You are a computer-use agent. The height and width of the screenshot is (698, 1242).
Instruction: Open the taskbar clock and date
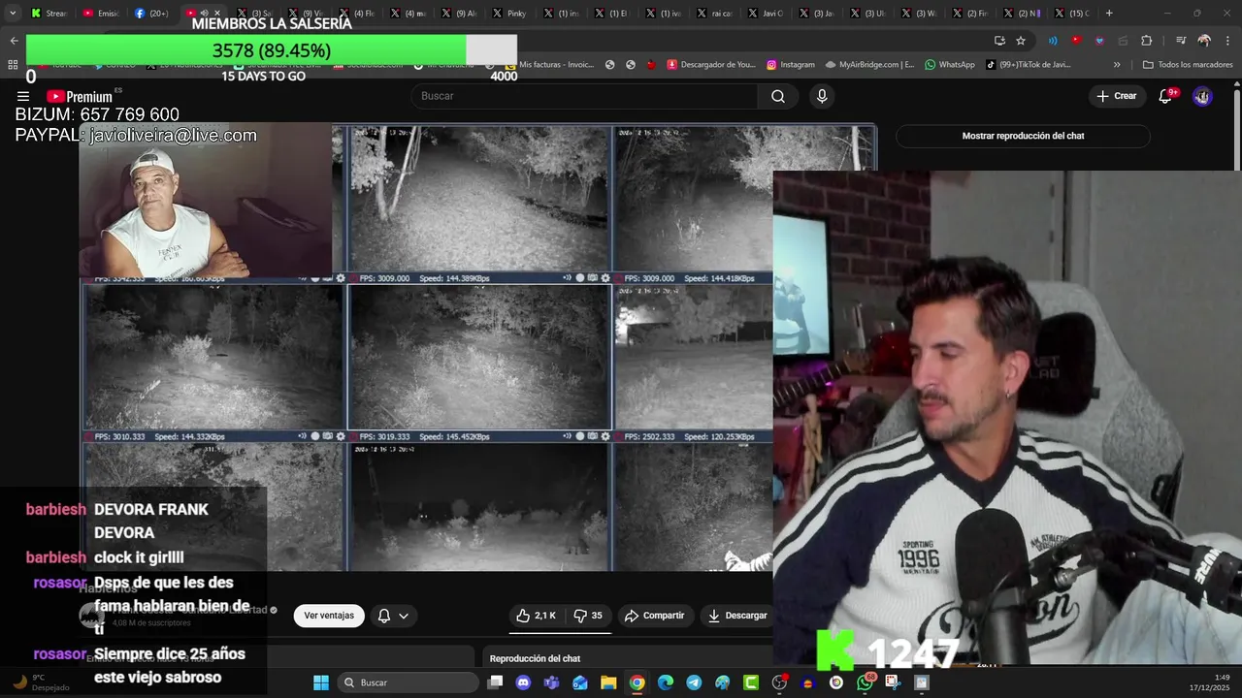tap(1207, 682)
